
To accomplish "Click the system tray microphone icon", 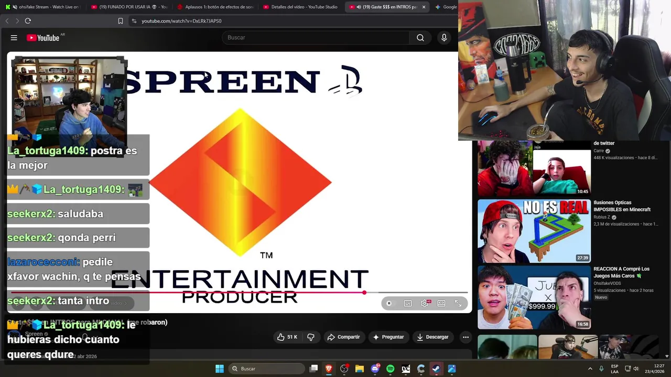I will pyautogui.click(x=601, y=369).
